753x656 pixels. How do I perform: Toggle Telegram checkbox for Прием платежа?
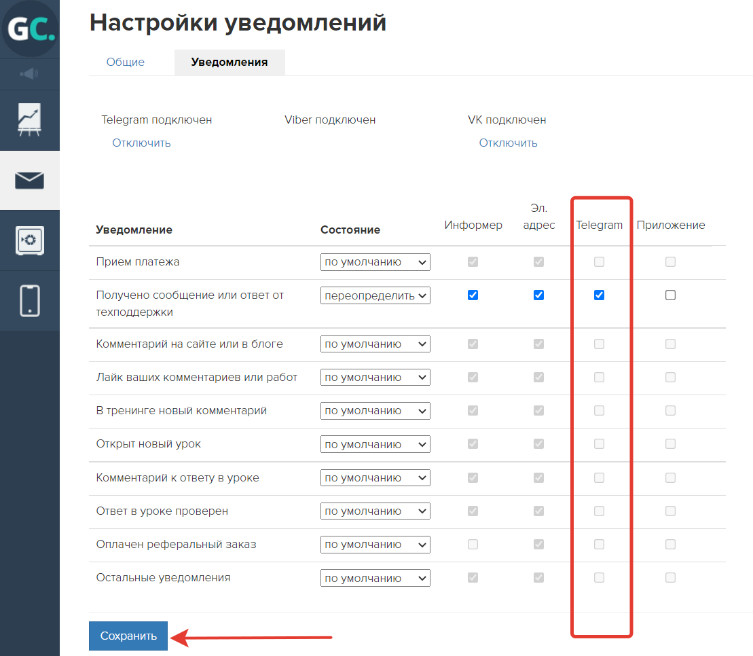(x=600, y=261)
